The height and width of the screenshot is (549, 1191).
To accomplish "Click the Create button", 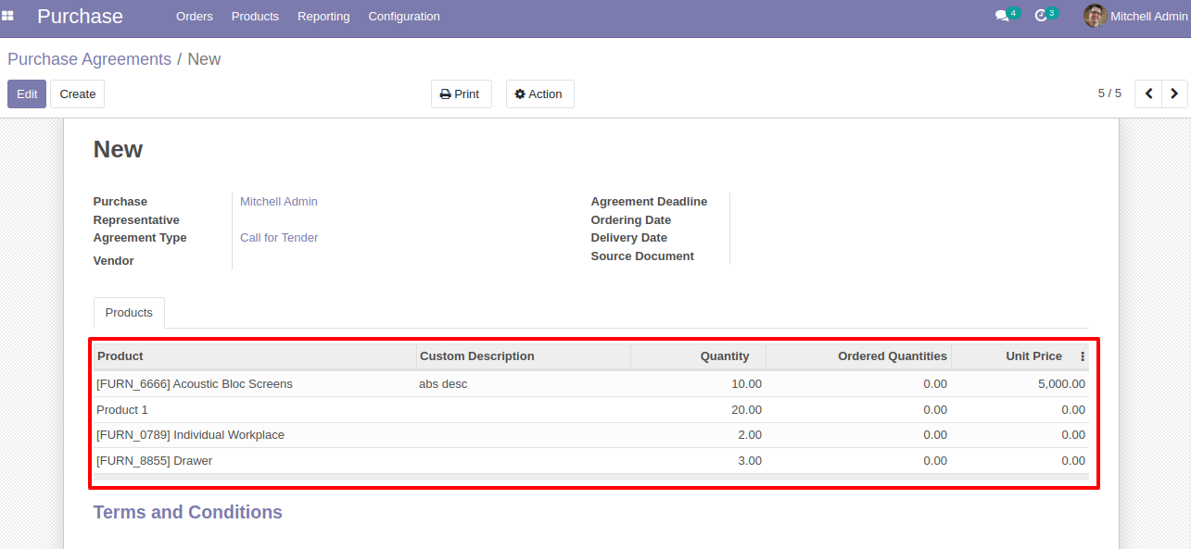I will (x=78, y=94).
